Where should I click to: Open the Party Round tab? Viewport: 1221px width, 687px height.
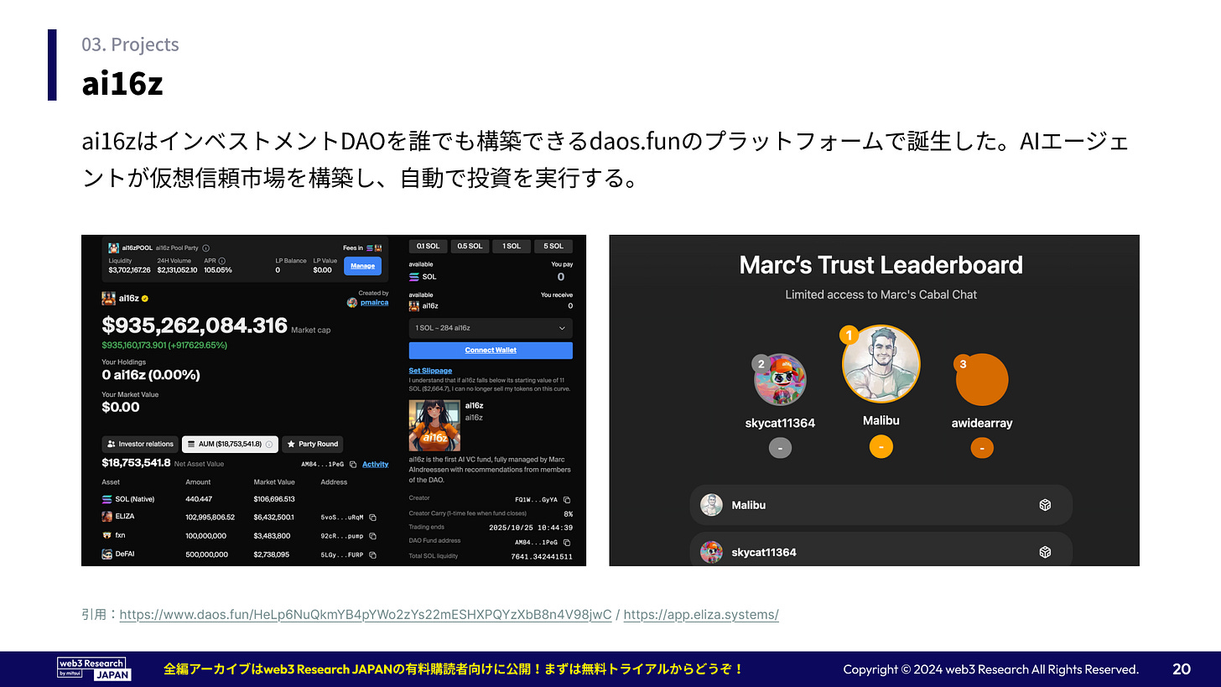point(312,444)
